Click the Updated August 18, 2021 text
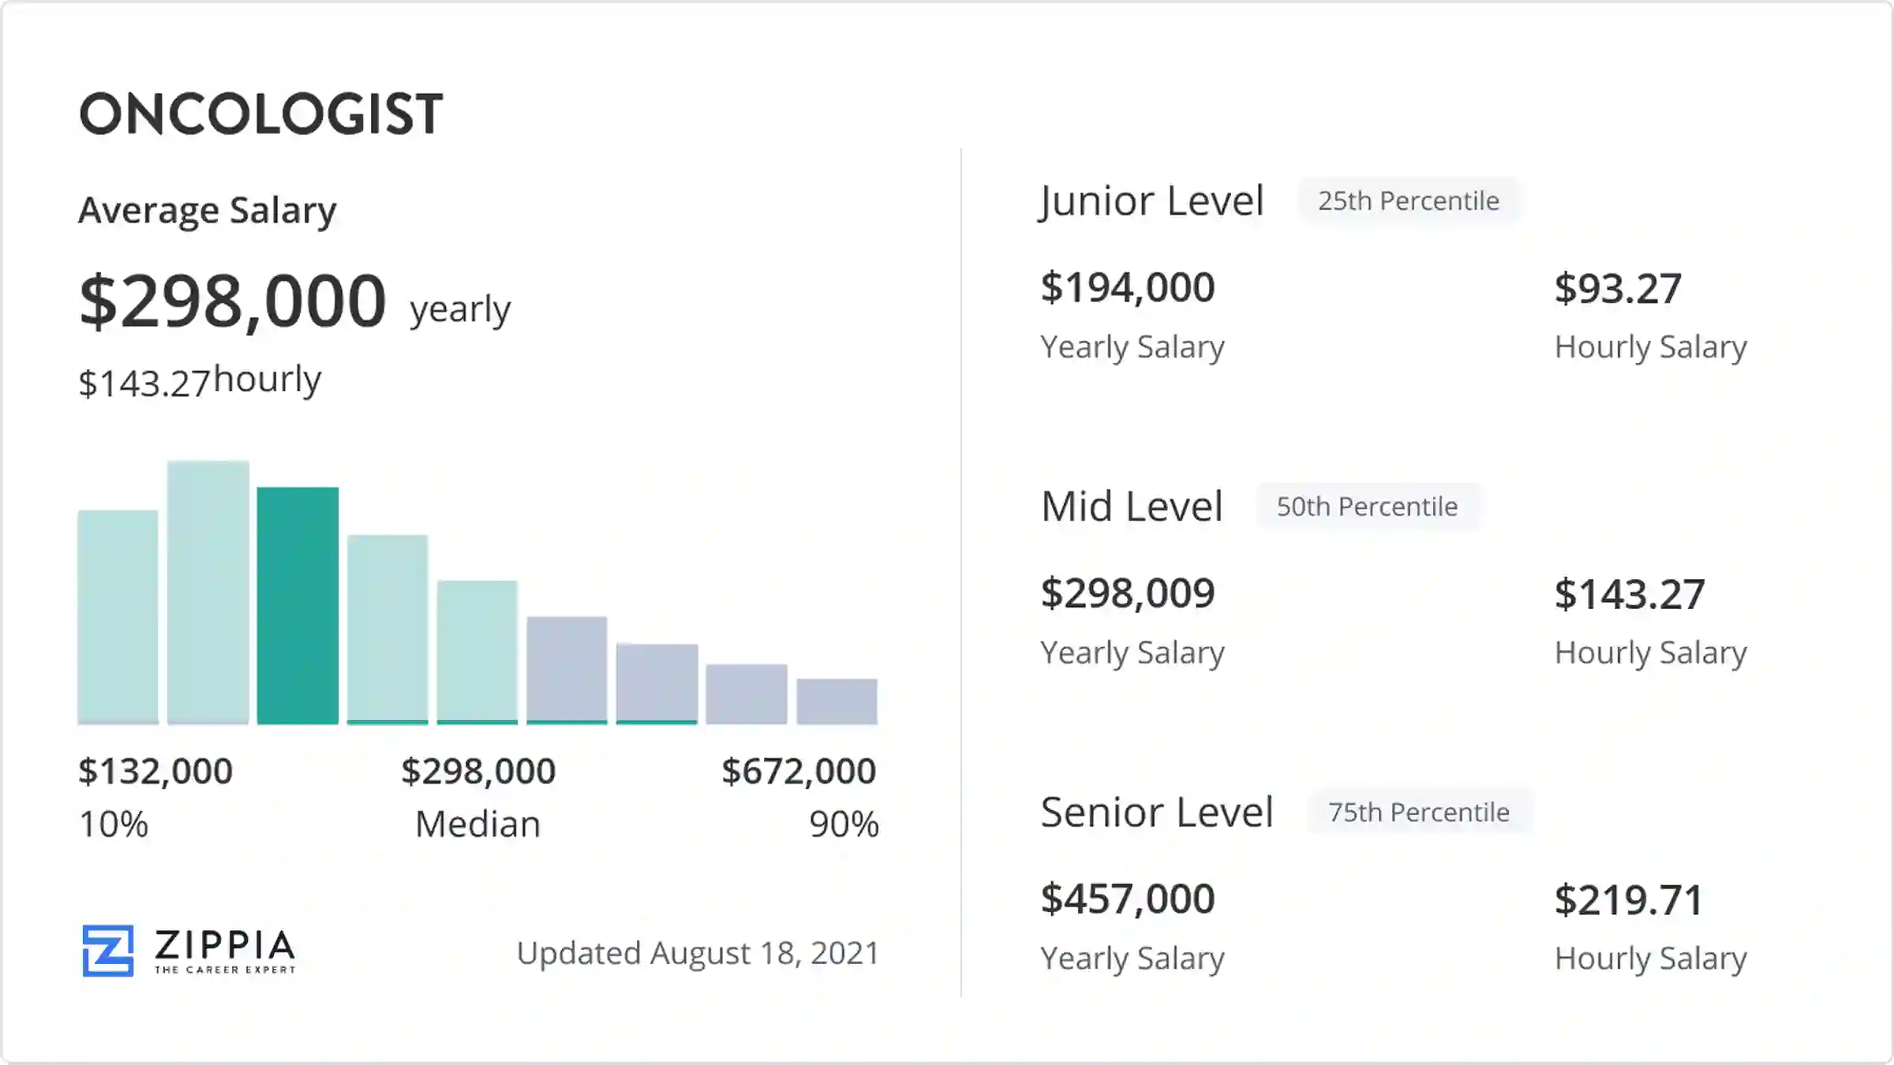The image size is (1894, 1065). (x=698, y=953)
